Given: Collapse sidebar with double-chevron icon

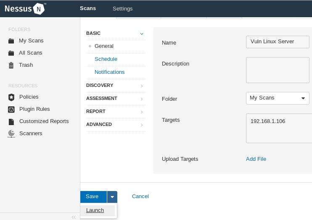Looking at the screenshot, I should pos(74,217).
